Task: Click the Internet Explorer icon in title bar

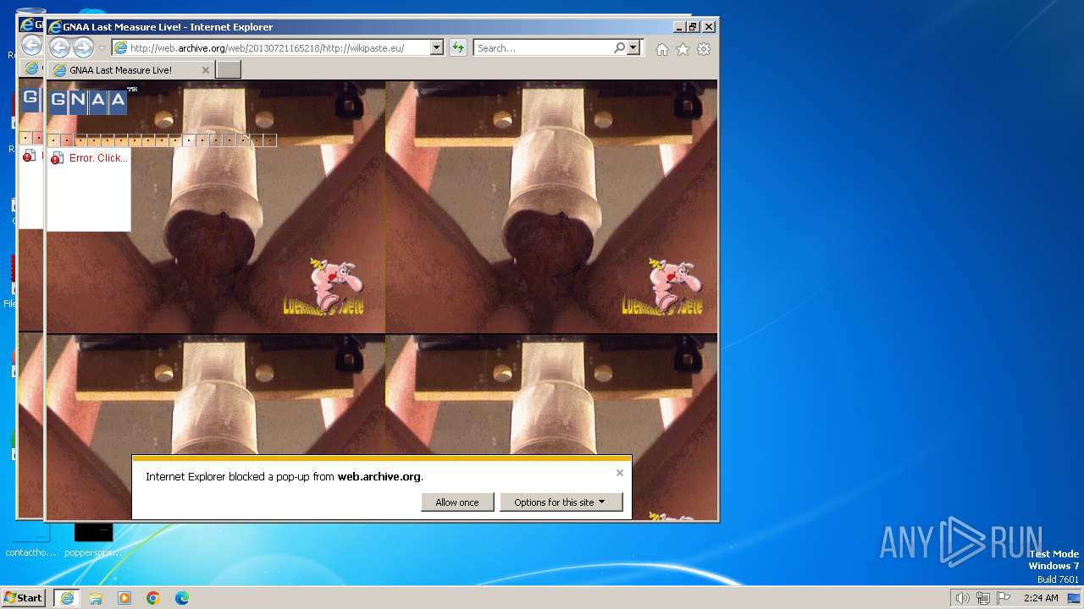Action: tap(55, 27)
